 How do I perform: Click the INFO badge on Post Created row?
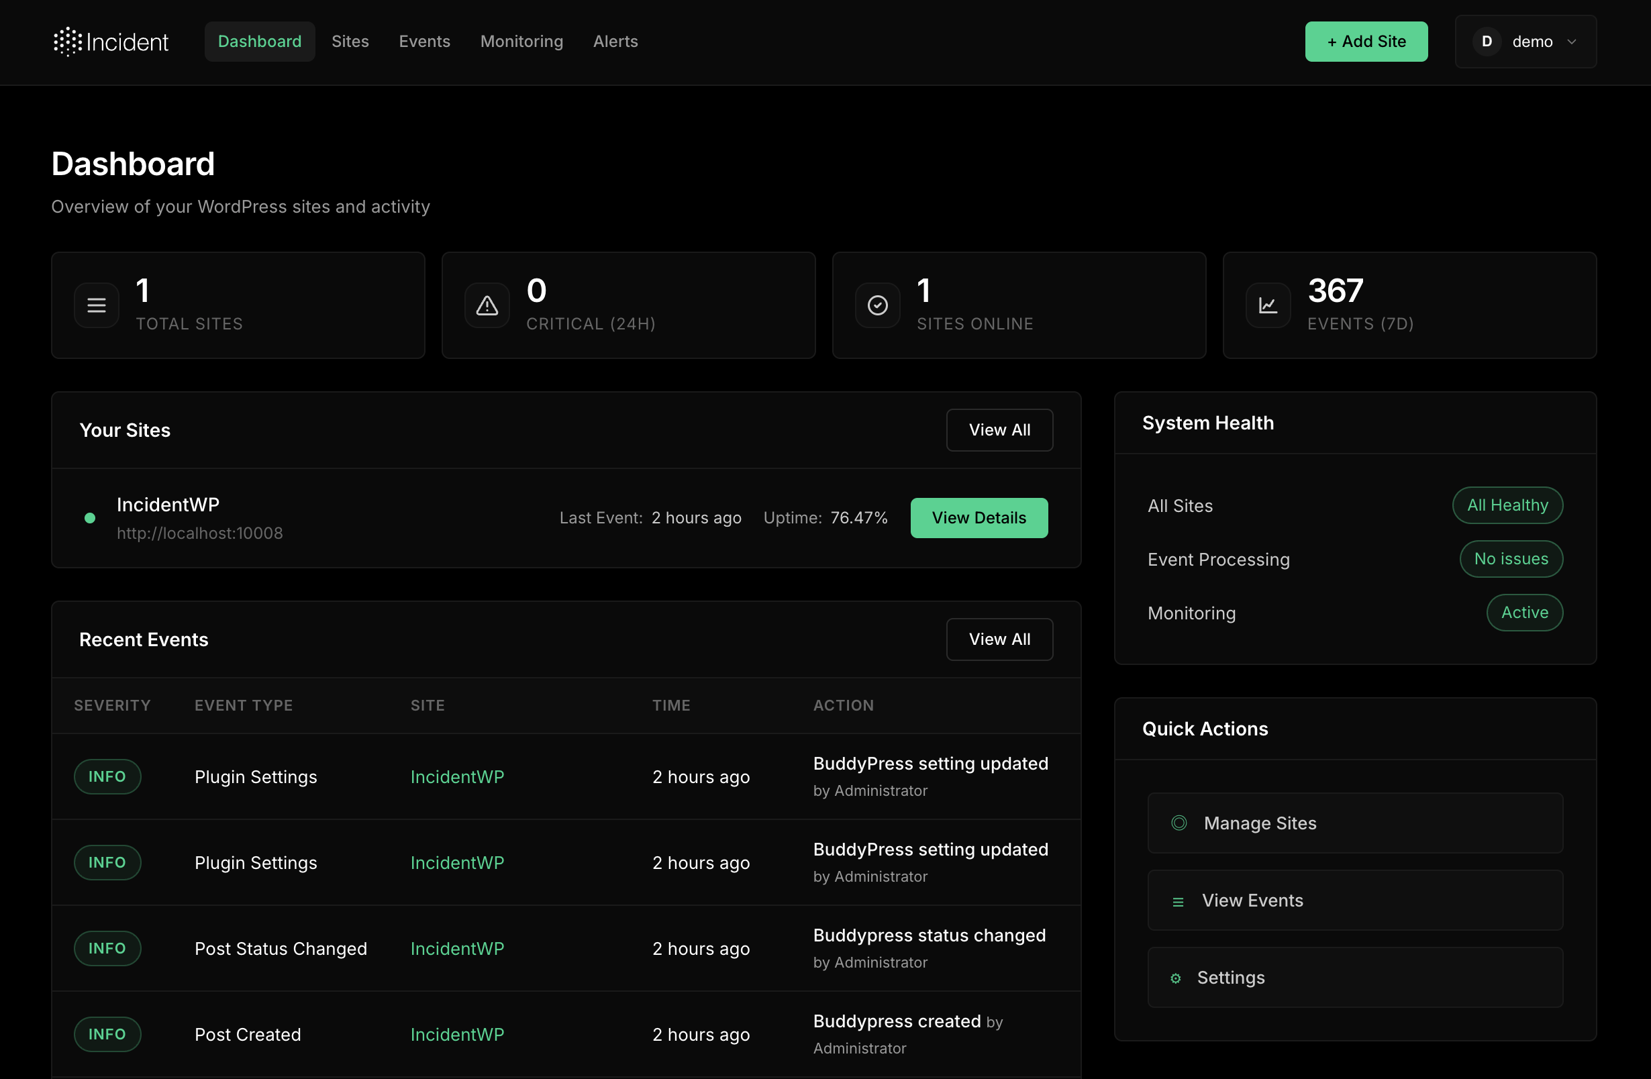tap(107, 1034)
